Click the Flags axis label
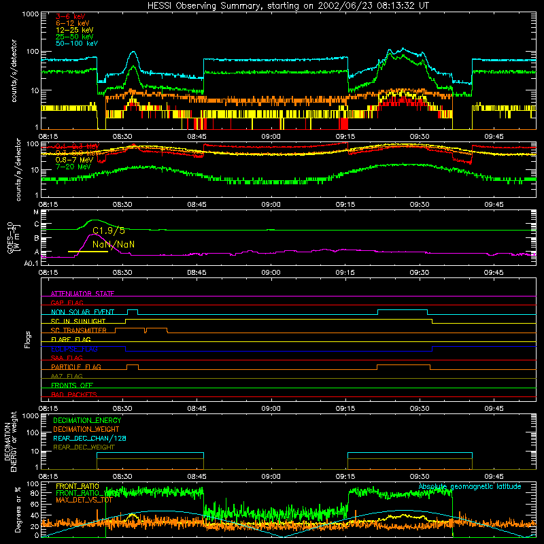 28,339
